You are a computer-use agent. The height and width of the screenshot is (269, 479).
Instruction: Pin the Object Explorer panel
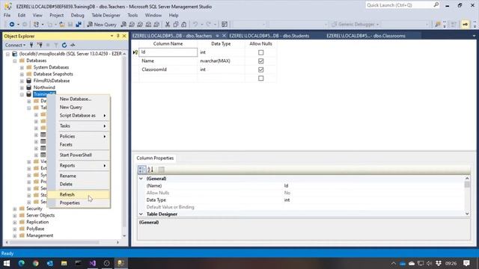[x=118, y=36]
